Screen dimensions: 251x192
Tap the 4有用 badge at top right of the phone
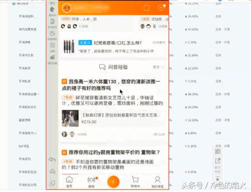[145, 19]
